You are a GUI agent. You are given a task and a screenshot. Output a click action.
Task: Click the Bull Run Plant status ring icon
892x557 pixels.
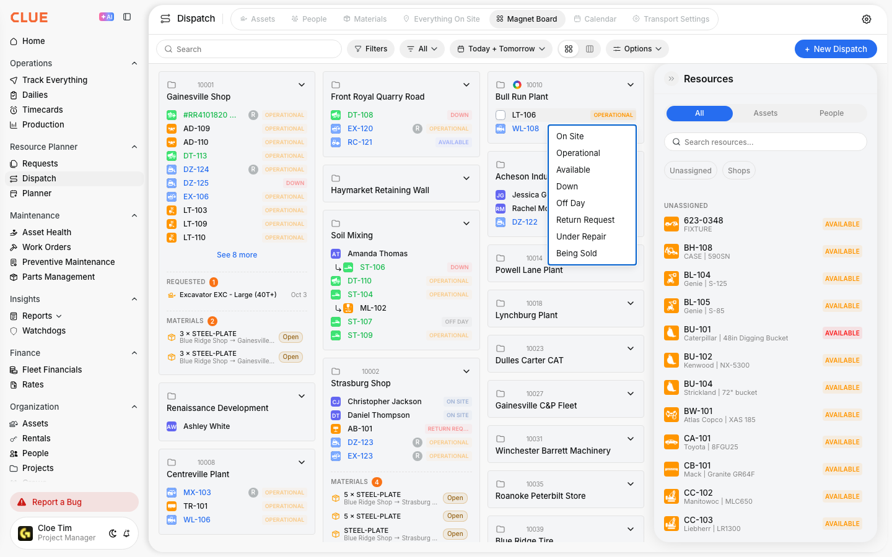coord(517,85)
